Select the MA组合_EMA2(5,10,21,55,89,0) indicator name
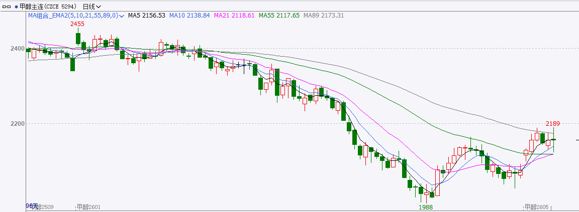Viewport: 579px width, 212px height. tap(73, 16)
